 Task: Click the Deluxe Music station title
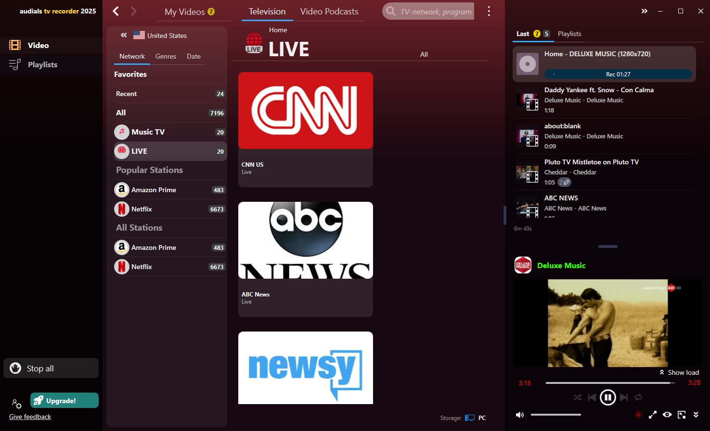(561, 265)
